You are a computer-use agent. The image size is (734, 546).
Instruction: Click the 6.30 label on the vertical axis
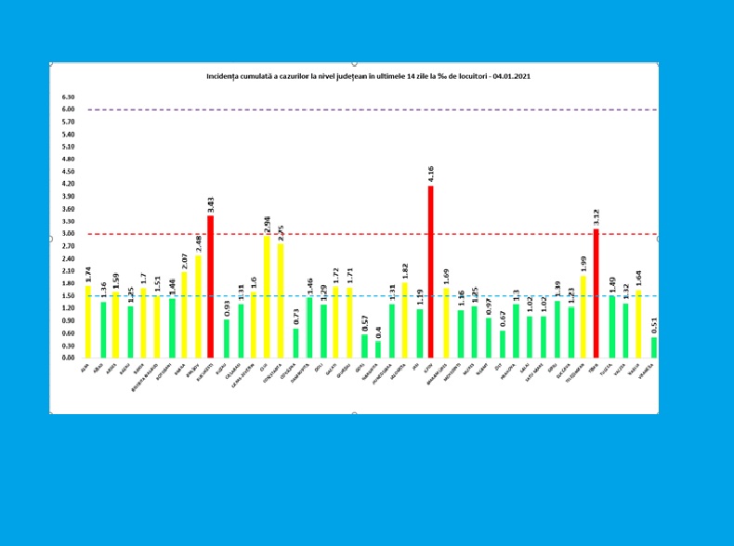68,97
